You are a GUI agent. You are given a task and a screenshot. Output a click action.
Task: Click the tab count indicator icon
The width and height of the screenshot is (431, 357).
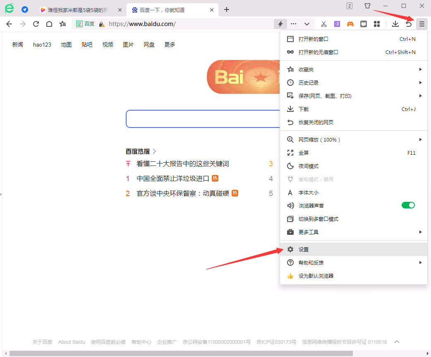click(x=350, y=6)
